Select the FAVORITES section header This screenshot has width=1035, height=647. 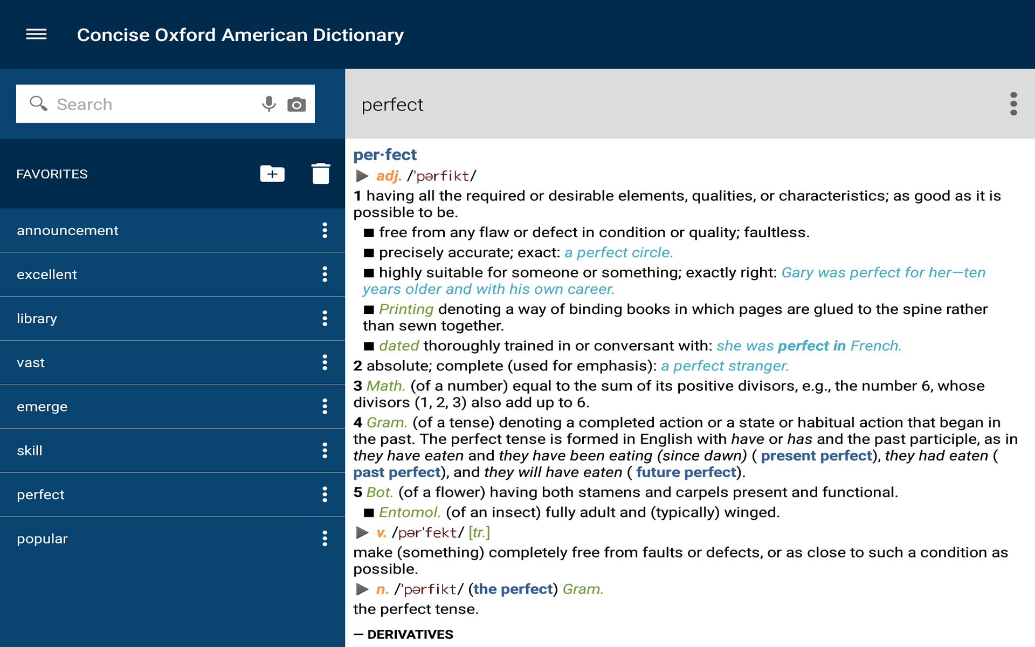pyautogui.click(x=52, y=174)
